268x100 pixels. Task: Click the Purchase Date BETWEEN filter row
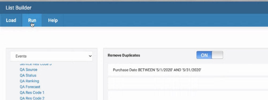(x=188, y=70)
